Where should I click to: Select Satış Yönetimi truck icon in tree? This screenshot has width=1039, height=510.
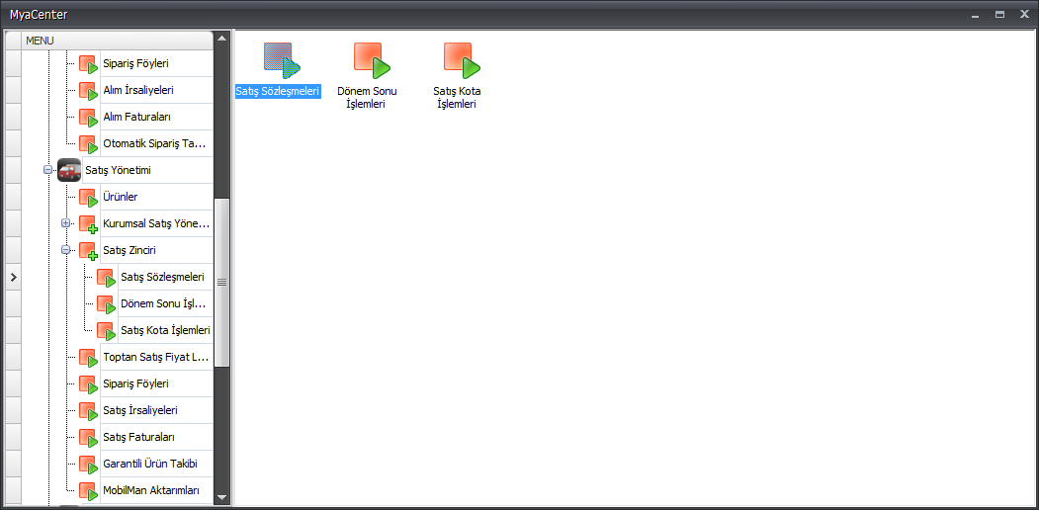(x=69, y=170)
